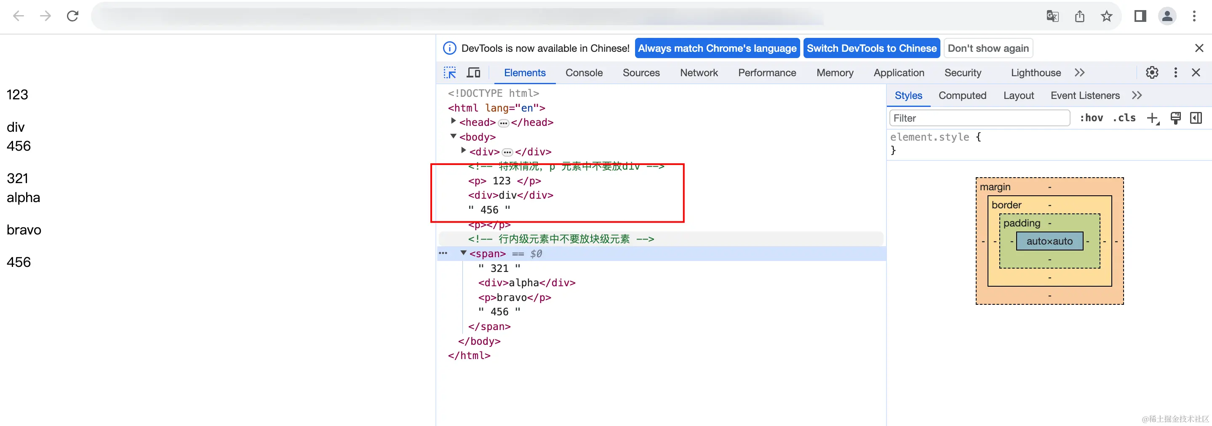Click Switch DevTools to Chinese
1212x426 pixels.
click(x=872, y=48)
